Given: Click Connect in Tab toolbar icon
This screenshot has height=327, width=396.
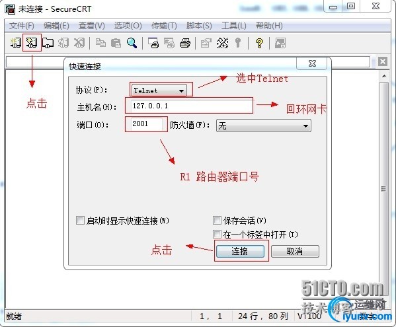Looking at the screenshot, I should (x=48, y=43).
